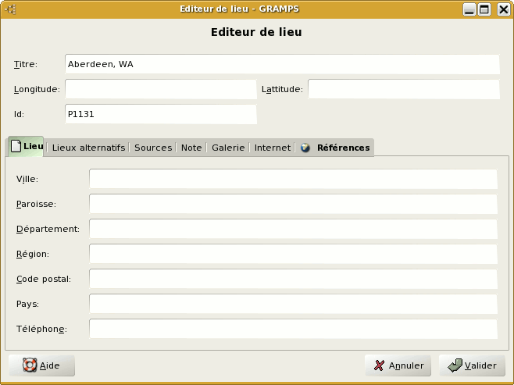The width and height of the screenshot is (514, 385).
Task: Confirm with the Valider button
Action: [x=472, y=365]
